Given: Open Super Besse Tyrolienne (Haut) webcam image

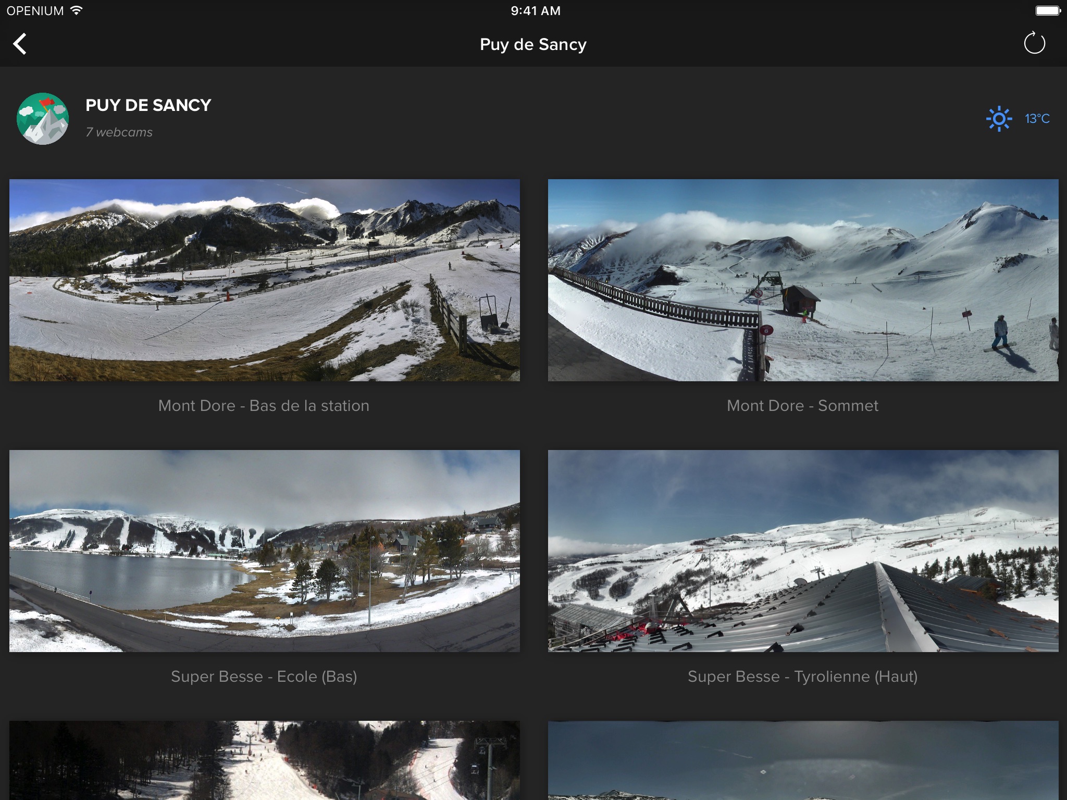Looking at the screenshot, I should click(803, 551).
